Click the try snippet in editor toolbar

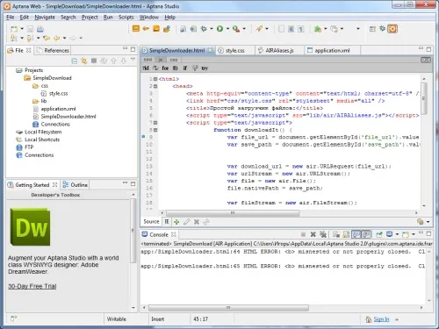click(205, 68)
